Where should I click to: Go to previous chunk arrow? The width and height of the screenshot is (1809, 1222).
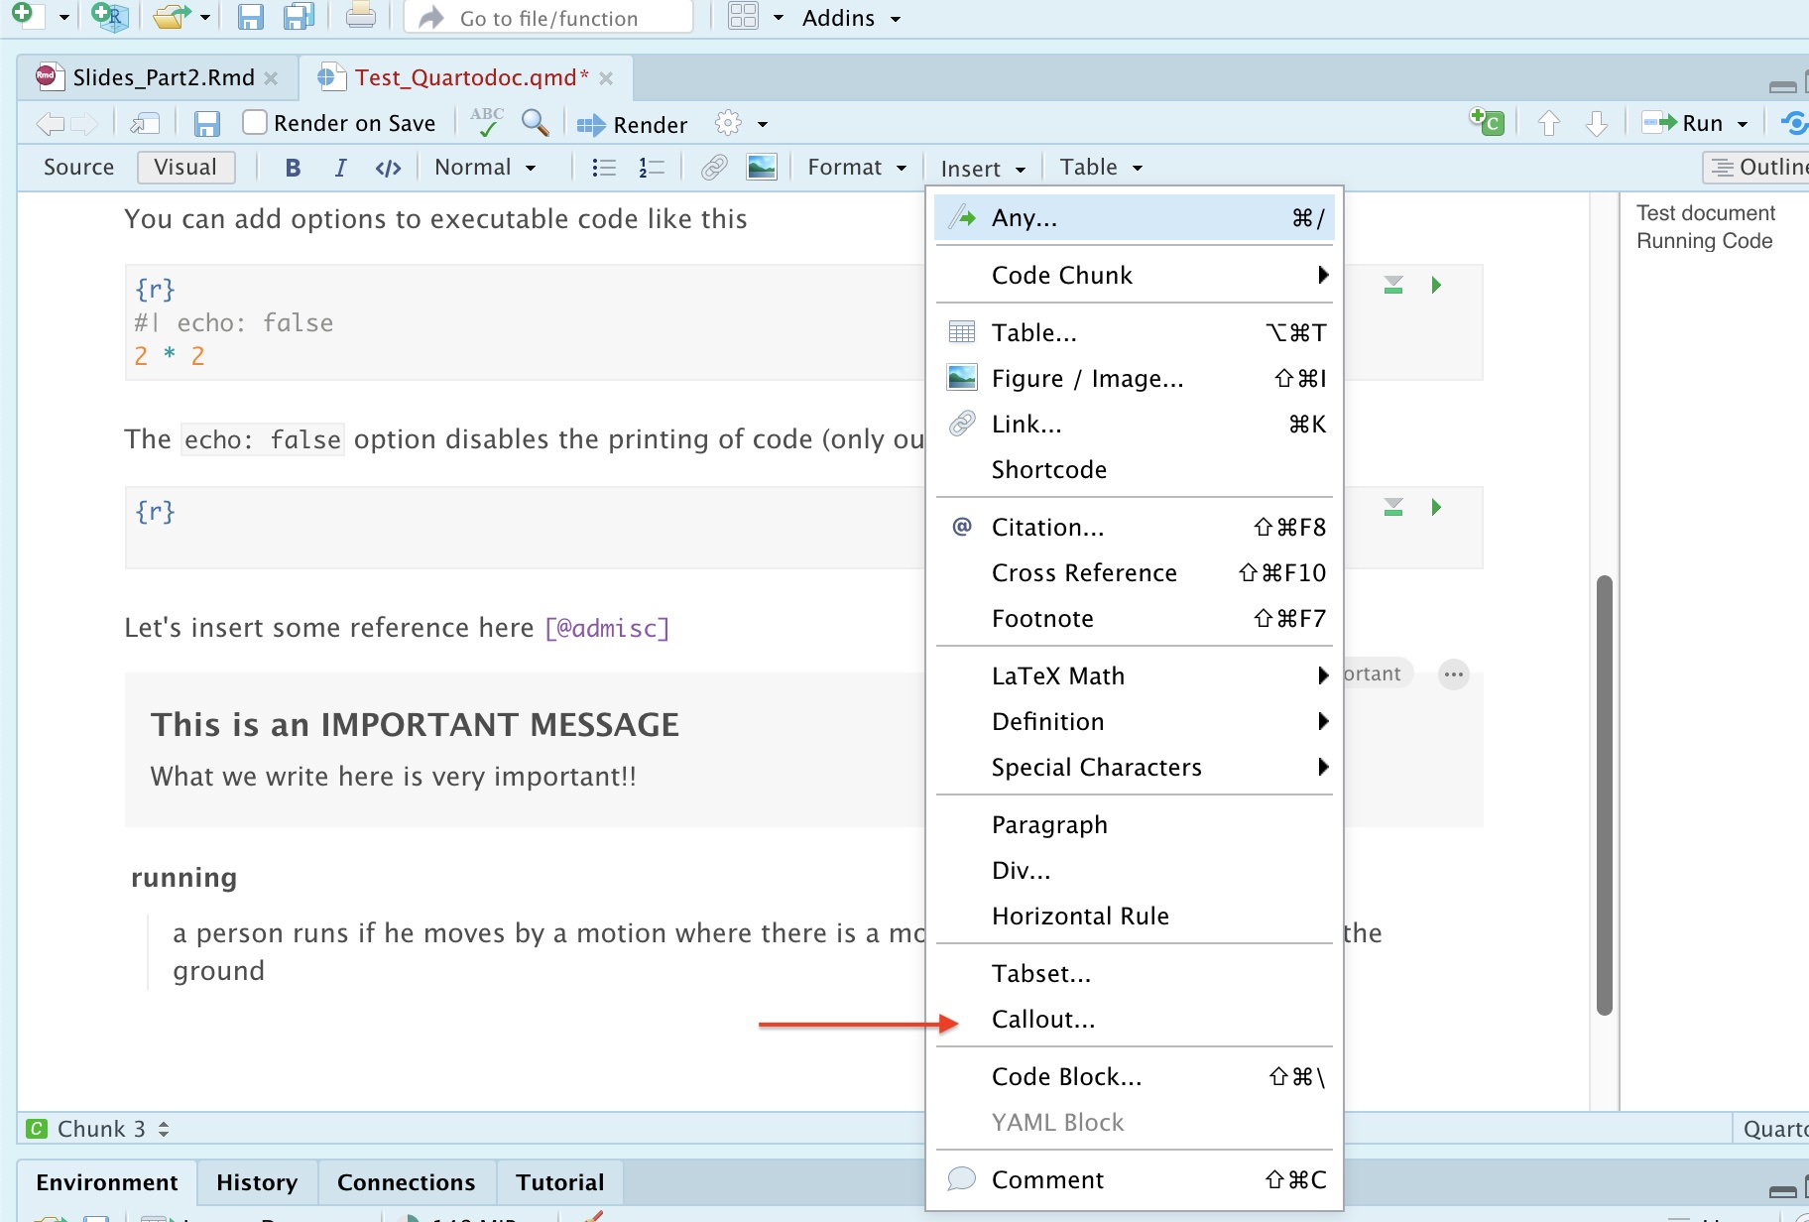1549,123
